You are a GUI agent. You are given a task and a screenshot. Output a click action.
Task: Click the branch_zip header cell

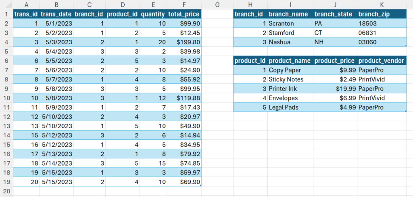click(382, 14)
